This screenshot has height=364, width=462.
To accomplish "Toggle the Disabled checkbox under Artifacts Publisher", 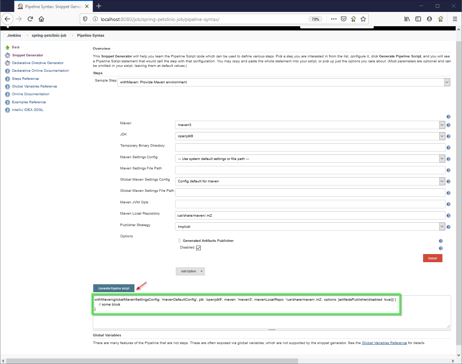I will pos(198,248).
